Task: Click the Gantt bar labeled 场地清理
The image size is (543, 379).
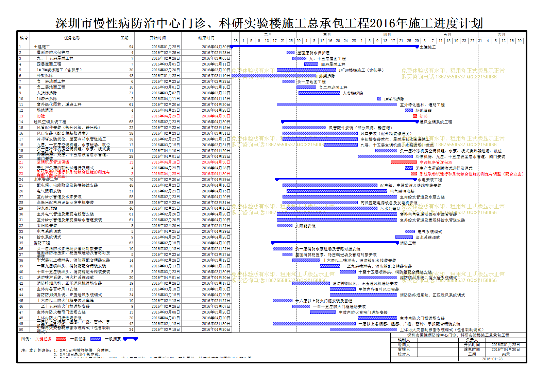Action: click(x=409, y=110)
